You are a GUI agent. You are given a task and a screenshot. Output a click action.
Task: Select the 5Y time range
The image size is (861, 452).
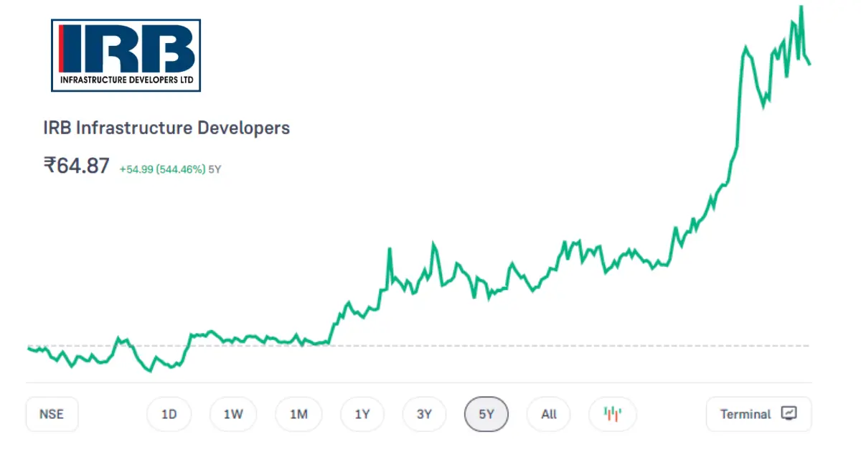(486, 414)
